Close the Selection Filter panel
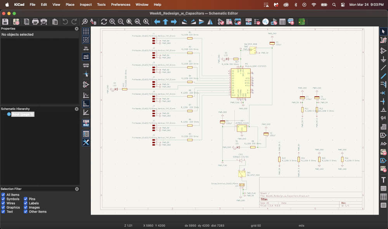Viewport: 388px width, 229px height. click(x=77, y=189)
